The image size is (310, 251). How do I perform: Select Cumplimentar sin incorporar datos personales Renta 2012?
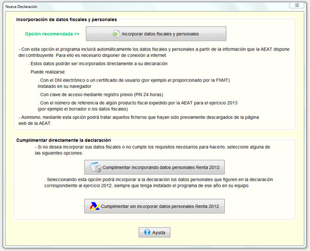pos(154,206)
